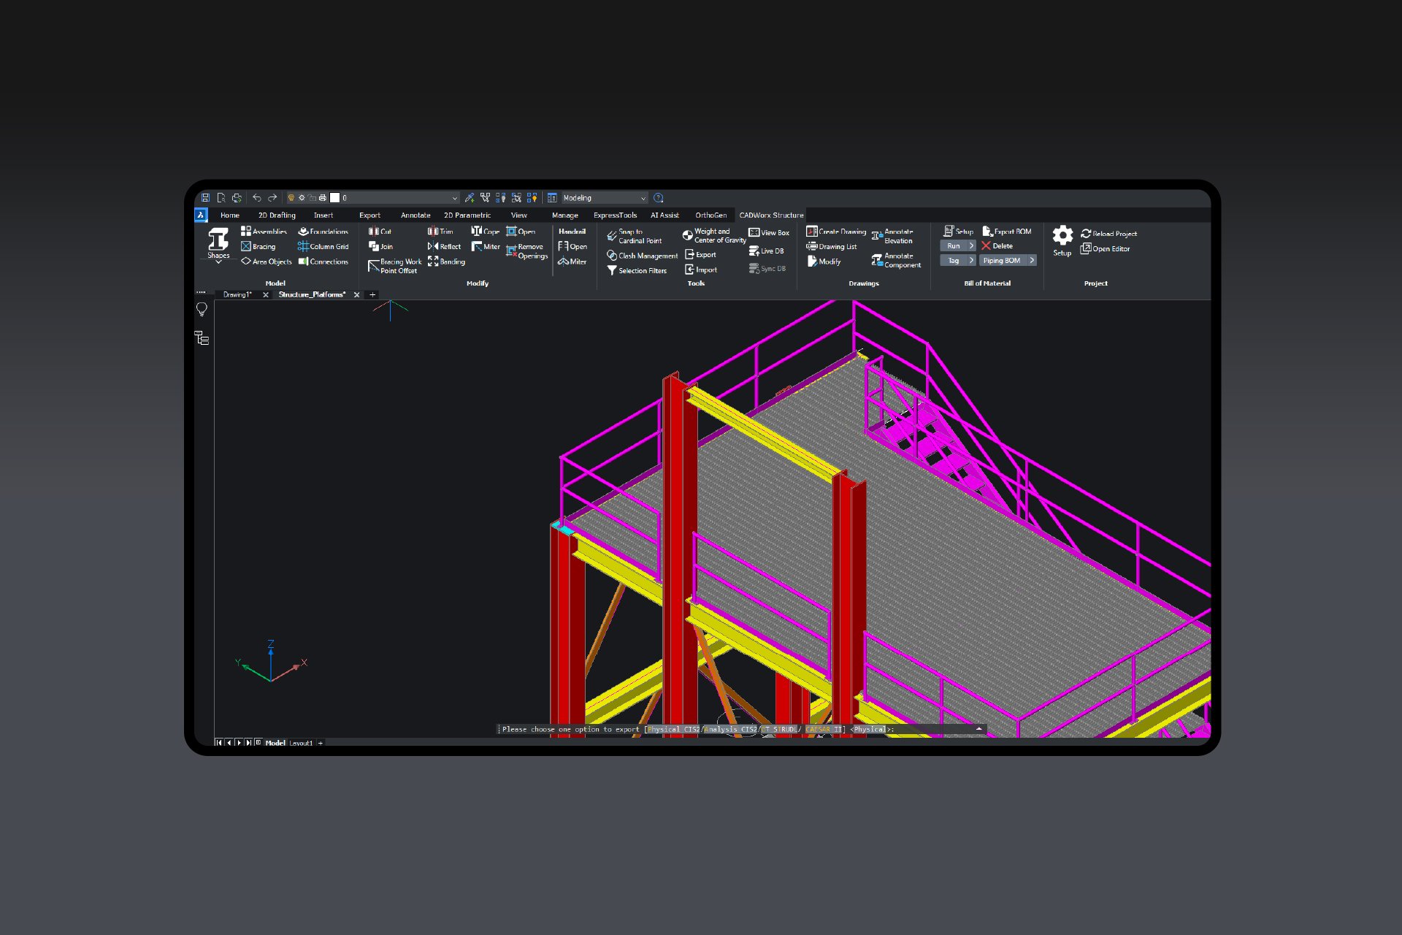Click the white color swatch near layer dropdown

[x=334, y=197]
